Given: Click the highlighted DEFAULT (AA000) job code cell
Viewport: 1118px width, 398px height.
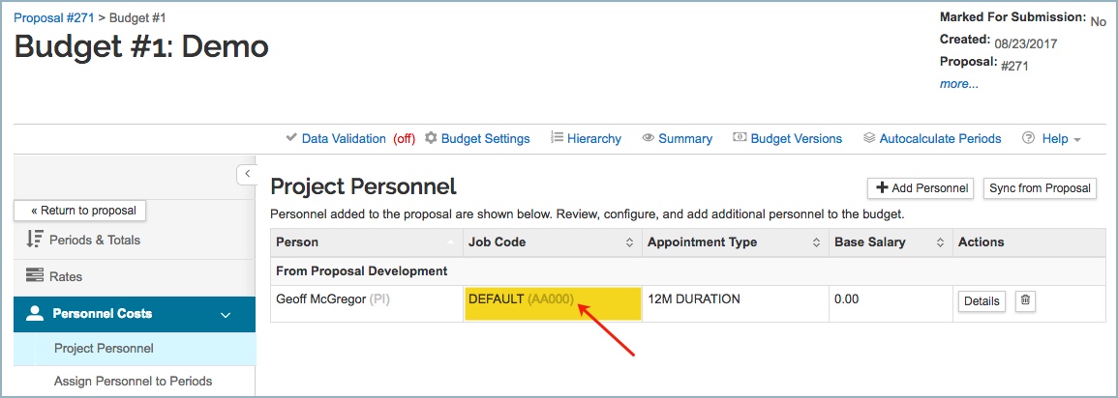Looking at the screenshot, I should click(552, 300).
